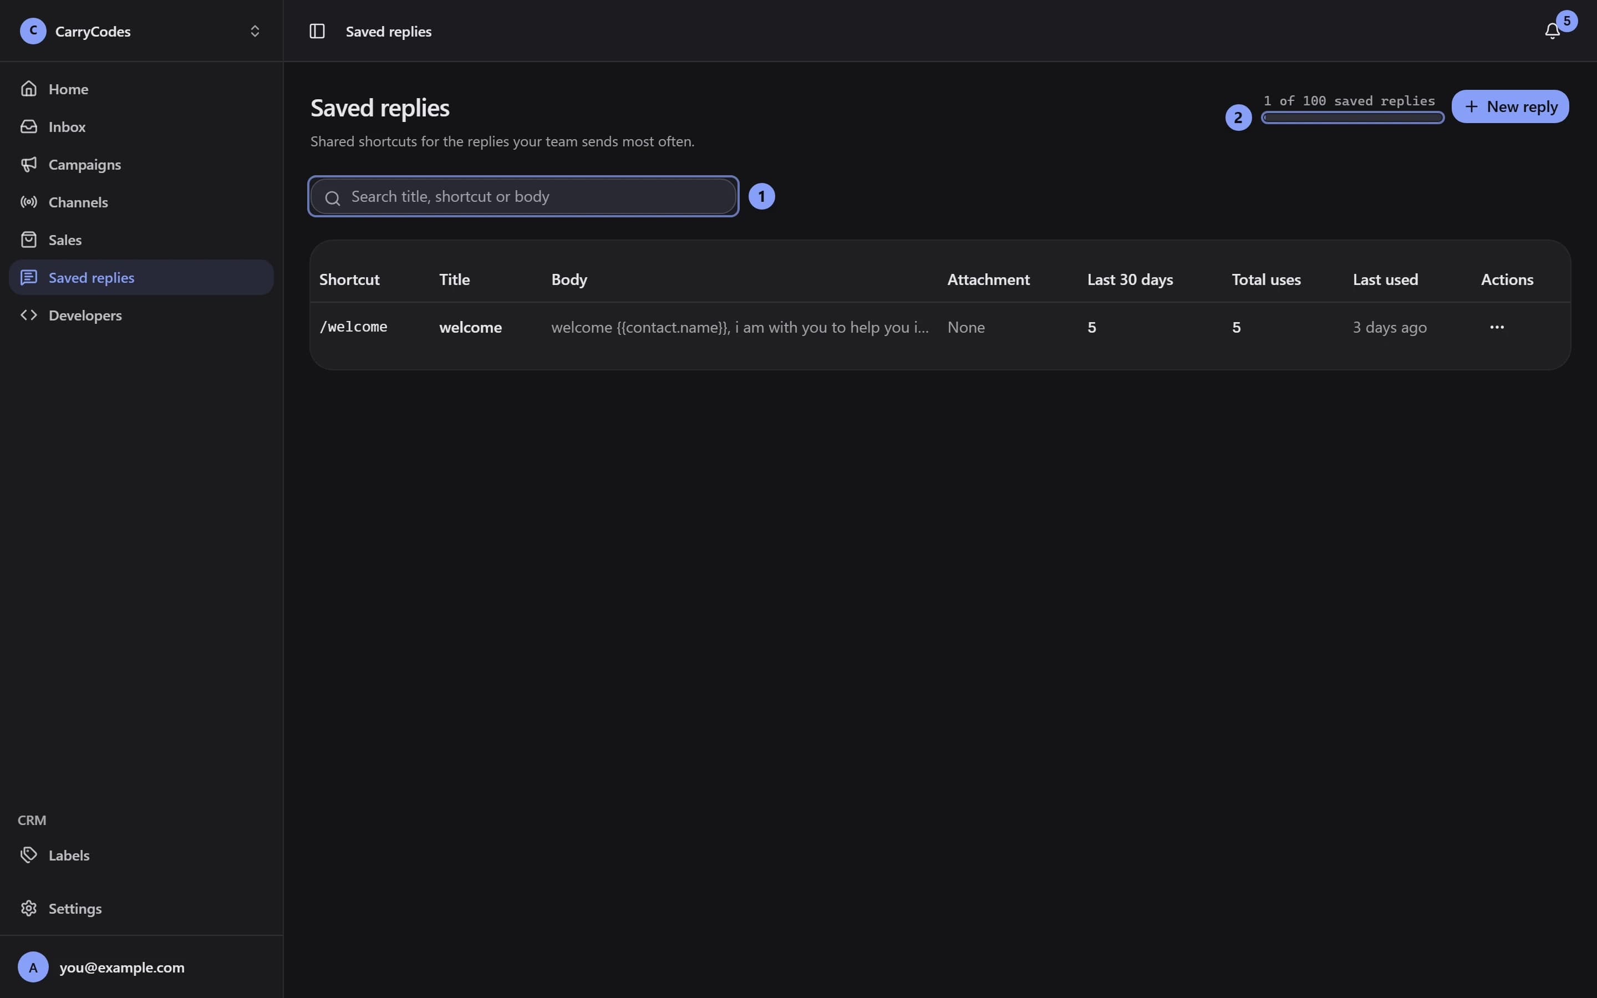Go to Campaigns in the sidebar
The width and height of the screenshot is (1597, 998).
[141, 164]
